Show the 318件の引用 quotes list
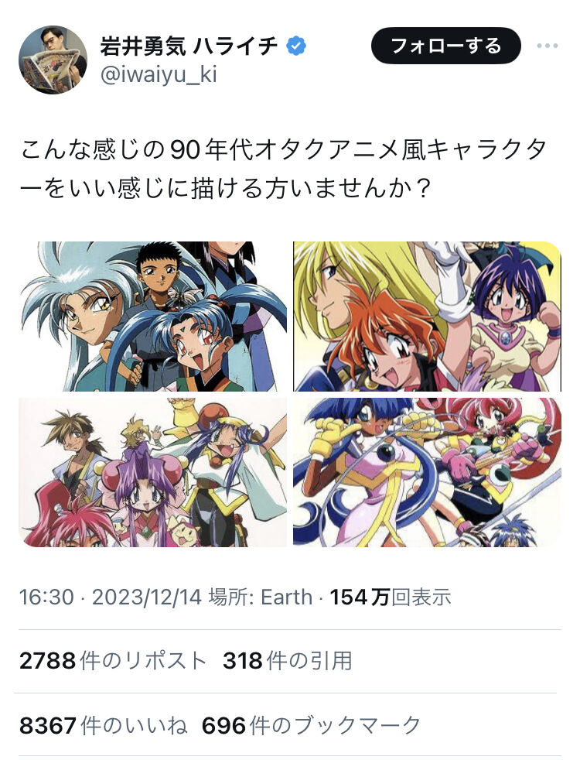The image size is (580, 760). pyautogui.click(x=288, y=661)
